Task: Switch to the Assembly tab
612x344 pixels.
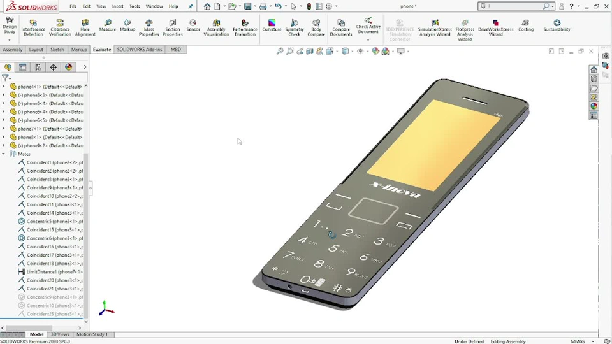Action: coord(13,50)
